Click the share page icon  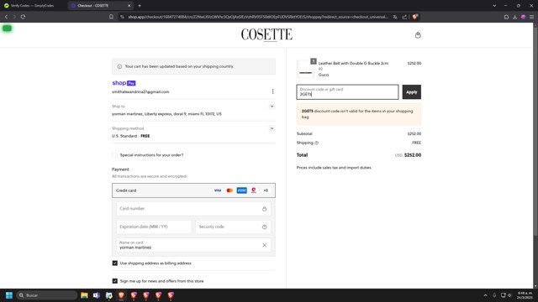404,17
